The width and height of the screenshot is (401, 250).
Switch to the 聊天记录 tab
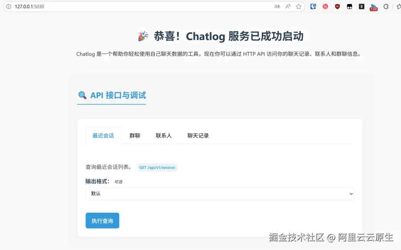pyautogui.click(x=198, y=136)
